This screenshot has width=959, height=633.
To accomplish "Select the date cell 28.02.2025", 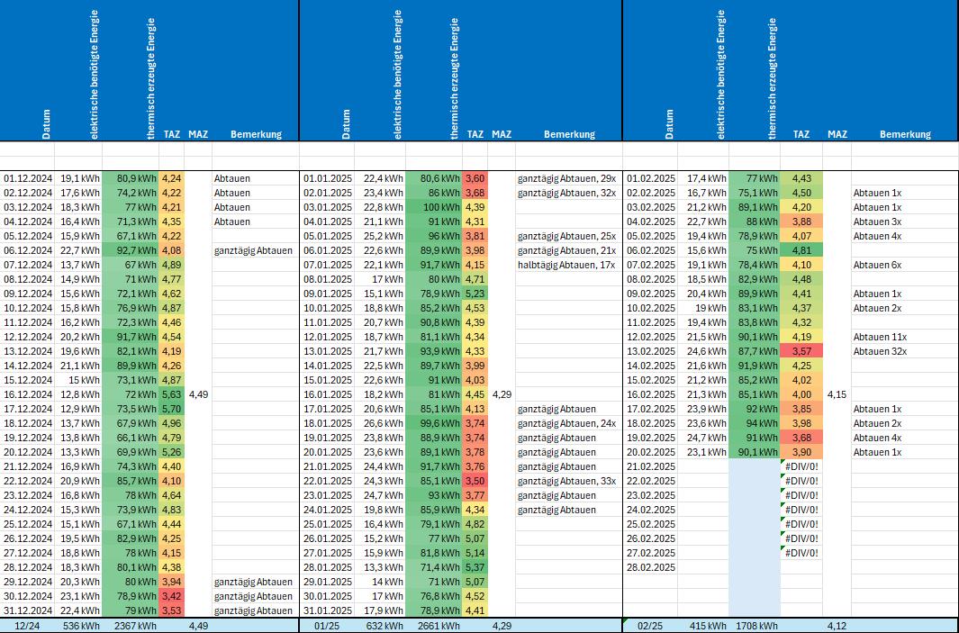I will point(649,567).
